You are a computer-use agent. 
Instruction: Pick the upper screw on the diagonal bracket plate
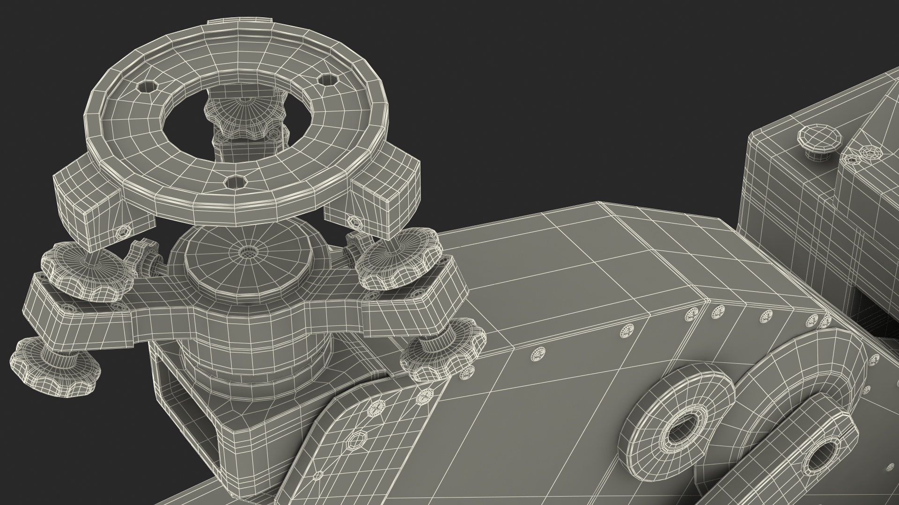(377, 409)
